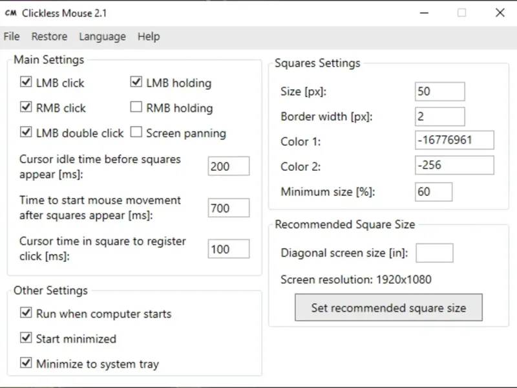Viewport: 517px width, 388px height.
Task: Uncheck Minimize to system tray
Action: click(x=26, y=363)
